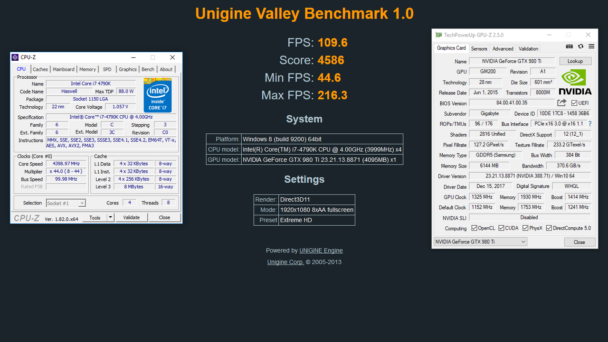This screenshot has width=608, height=342.
Task: Open the Validation tab in GPU-Z
Action: click(528, 49)
